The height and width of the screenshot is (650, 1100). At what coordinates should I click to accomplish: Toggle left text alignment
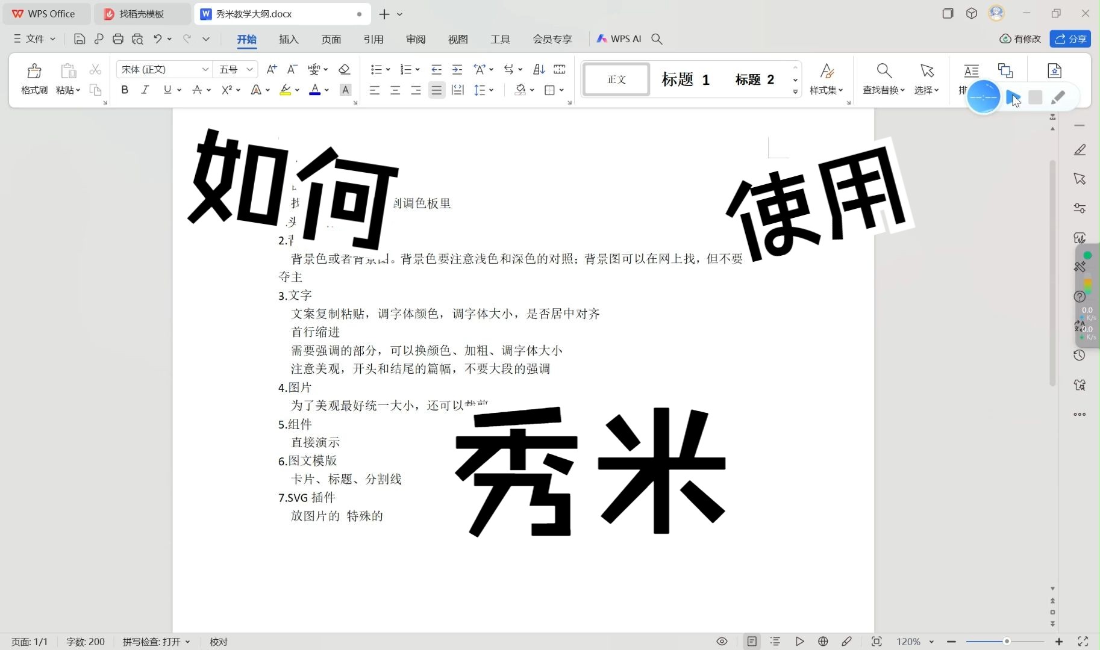(x=375, y=90)
